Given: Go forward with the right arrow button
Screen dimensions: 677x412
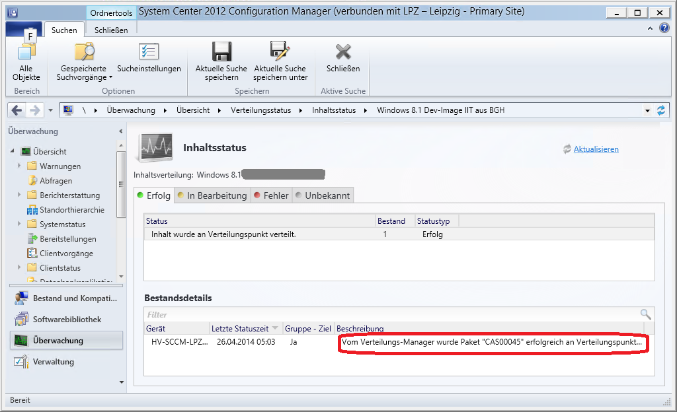Looking at the screenshot, I should (x=34, y=110).
